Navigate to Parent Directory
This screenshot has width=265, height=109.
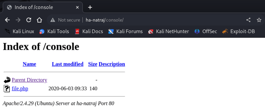[x=29, y=80]
